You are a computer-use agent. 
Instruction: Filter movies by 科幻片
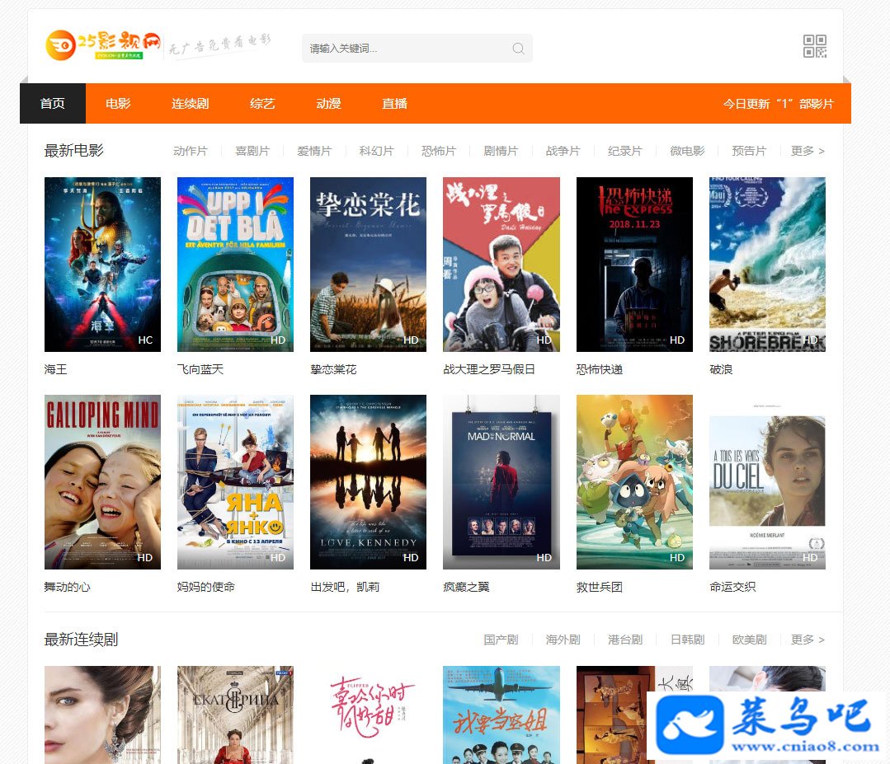click(x=376, y=151)
